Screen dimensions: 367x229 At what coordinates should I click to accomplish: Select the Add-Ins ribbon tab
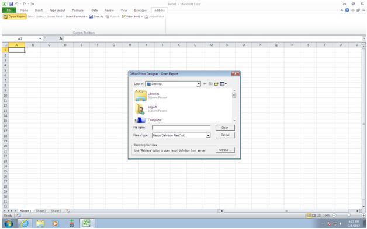pos(160,10)
